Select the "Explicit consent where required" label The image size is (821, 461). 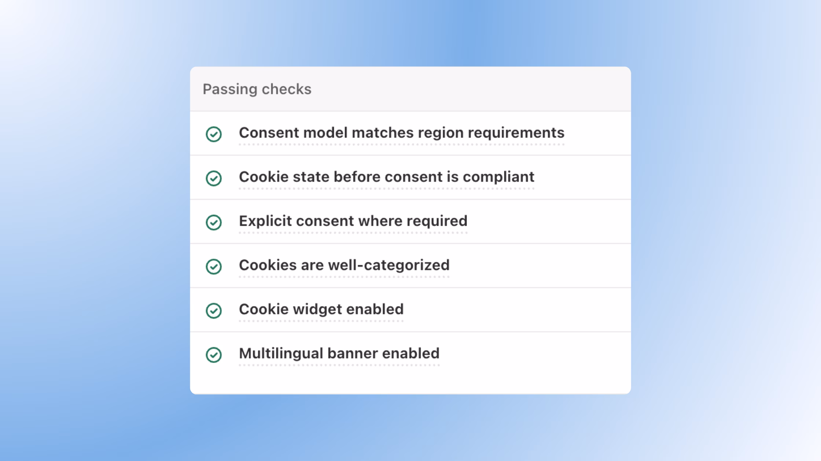(x=353, y=221)
